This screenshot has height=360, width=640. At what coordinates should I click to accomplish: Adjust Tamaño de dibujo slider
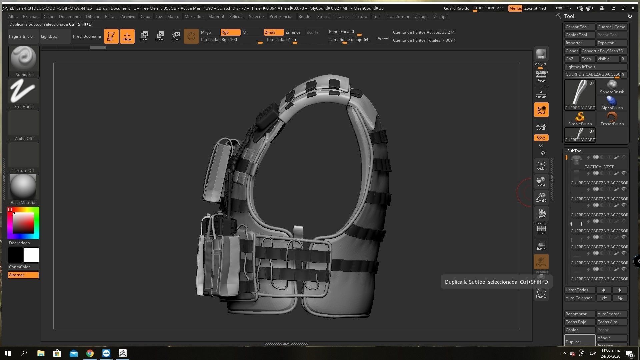359,40
